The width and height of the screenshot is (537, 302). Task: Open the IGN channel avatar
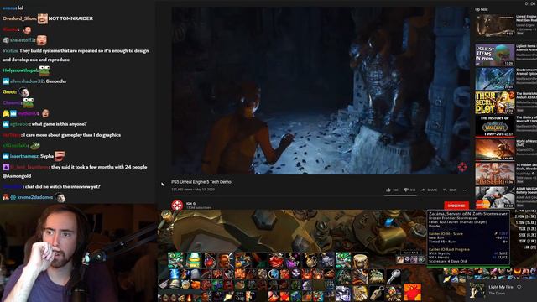coord(177,205)
